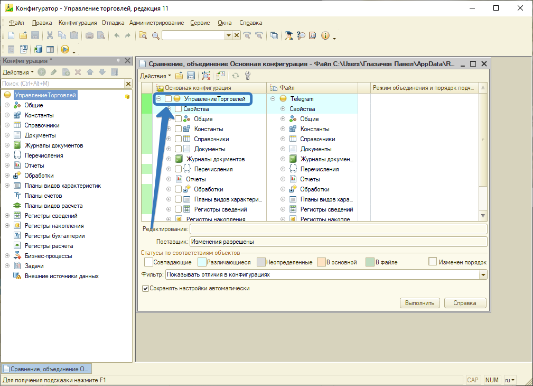
Task: Open the Конфигурация menu
Action: (x=77, y=23)
